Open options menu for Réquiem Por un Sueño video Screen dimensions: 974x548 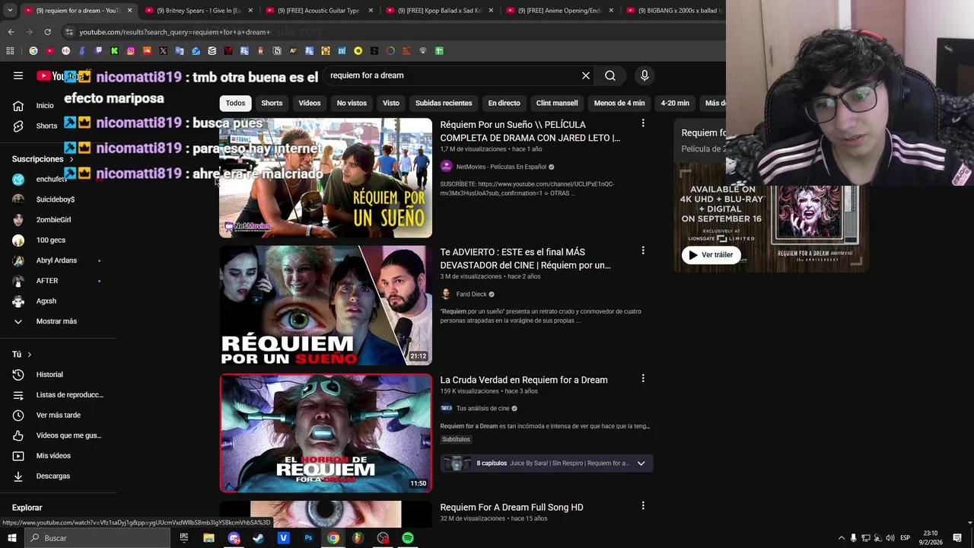[643, 123]
